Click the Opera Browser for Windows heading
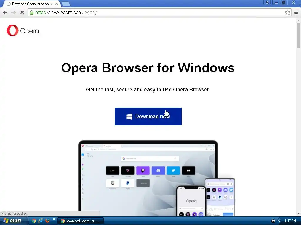Screen dimensions: 301x225 [x=148, y=68]
